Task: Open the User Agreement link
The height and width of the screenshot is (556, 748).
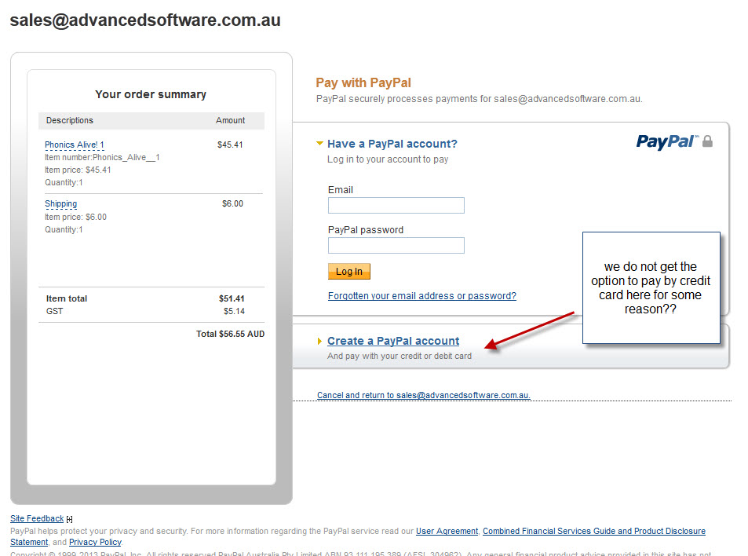Action: pyautogui.click(x=447, y=532)
